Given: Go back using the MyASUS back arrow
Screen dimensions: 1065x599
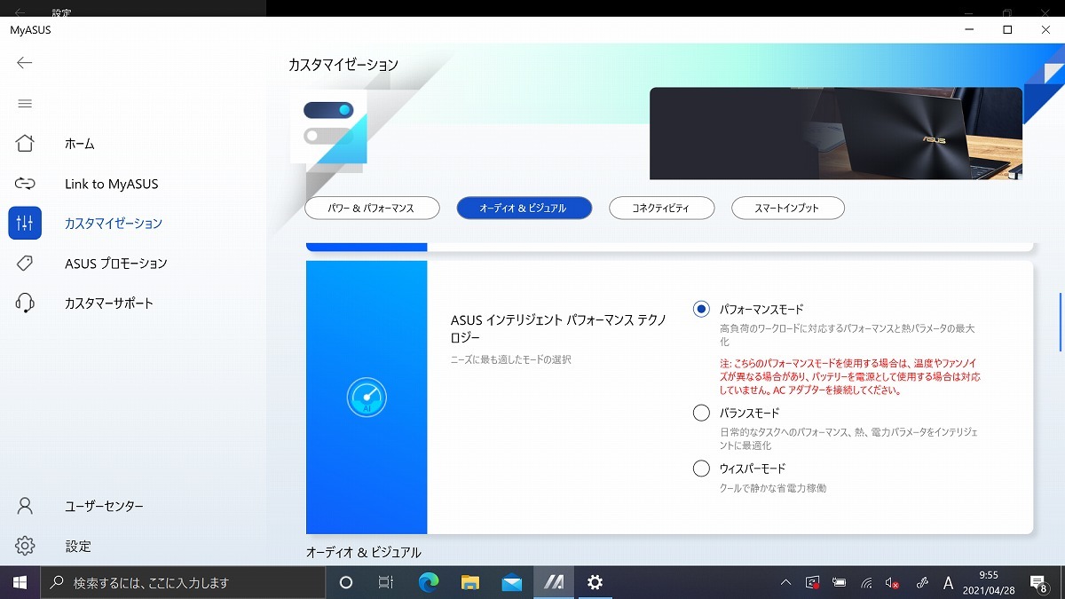Looking at the screenshot, I should coord(25,62).
